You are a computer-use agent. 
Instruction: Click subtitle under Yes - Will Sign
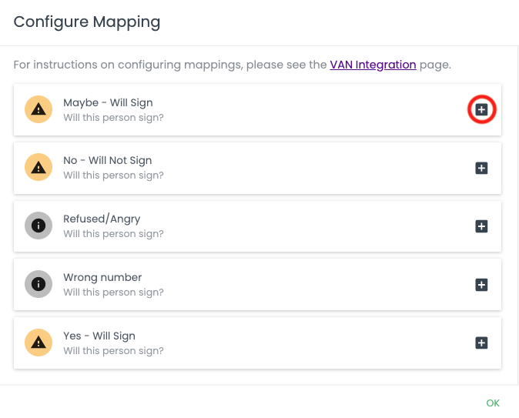(113, 351)
